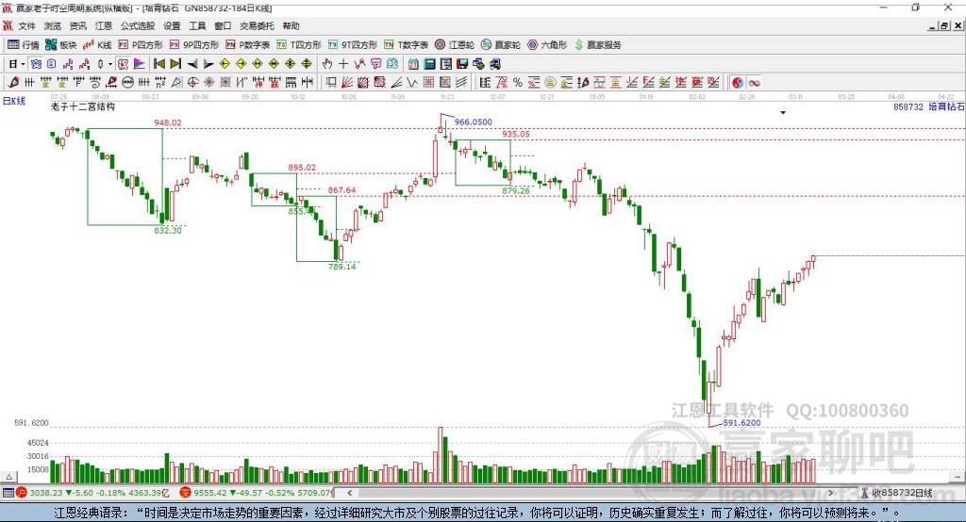The image size is (966, 522).
Task: Click stock code 858732 label
Action: point(908,107)
